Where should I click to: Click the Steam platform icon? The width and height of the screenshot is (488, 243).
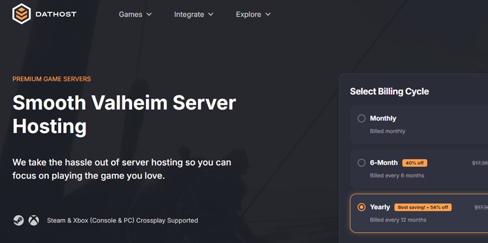click(x=18, y=220)
